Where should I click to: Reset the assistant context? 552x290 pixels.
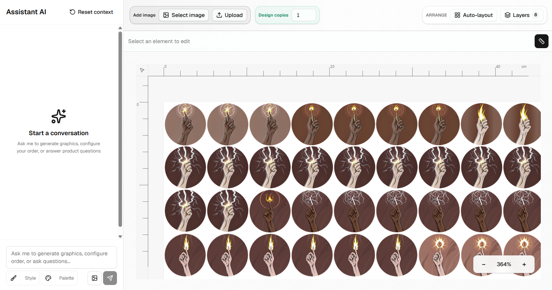click(x=91, y=12)
